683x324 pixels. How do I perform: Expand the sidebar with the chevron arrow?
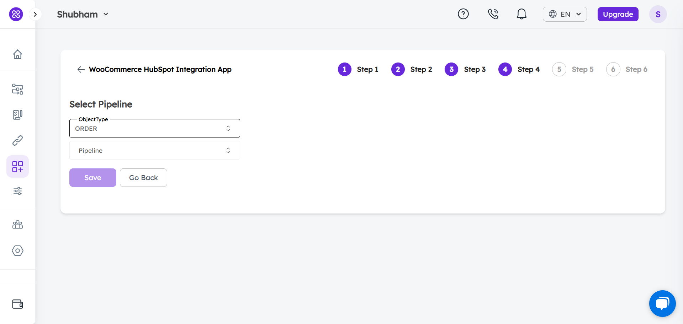[x=35, y=14]
